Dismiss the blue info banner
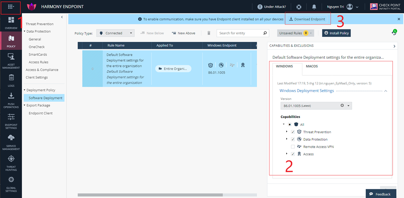Screen dimensions: 404x198 [399, 19]
